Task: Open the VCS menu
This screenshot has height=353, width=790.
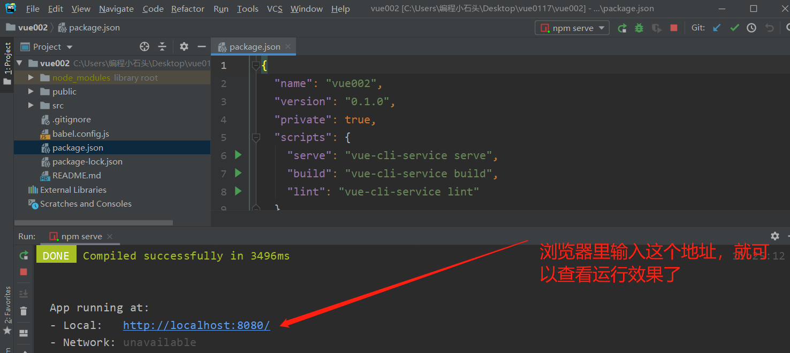Action: tap(275, 9)
